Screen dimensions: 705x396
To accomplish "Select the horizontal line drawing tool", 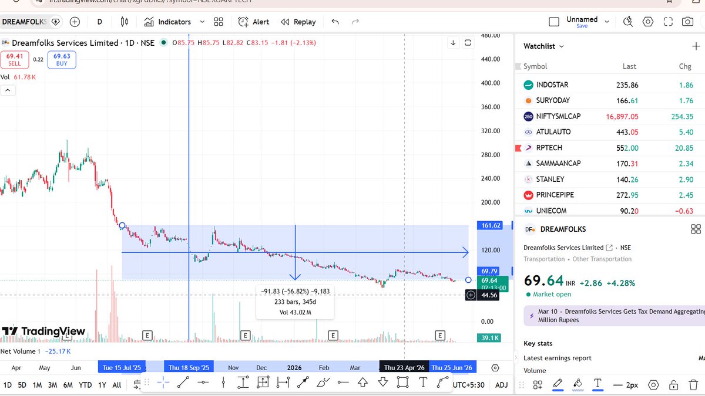I will click(203, 383).
